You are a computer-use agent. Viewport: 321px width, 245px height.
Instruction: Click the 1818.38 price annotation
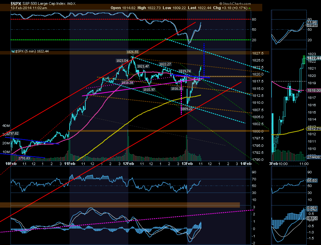127,83
